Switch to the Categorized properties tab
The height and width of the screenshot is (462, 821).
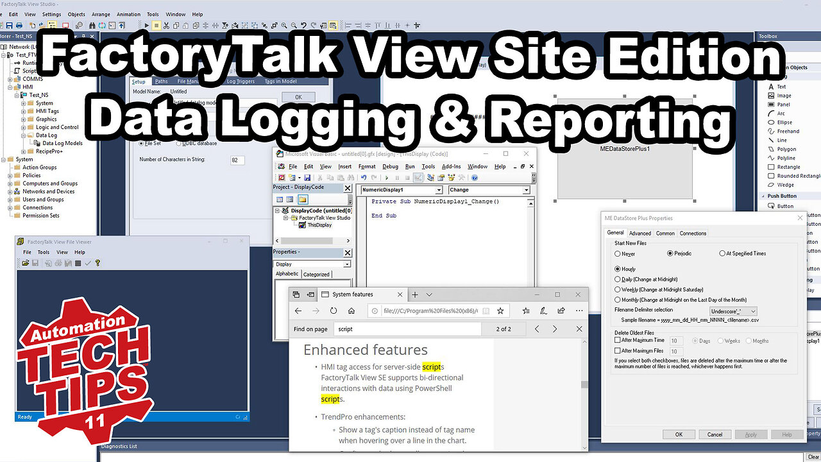(x=316, y=274)
